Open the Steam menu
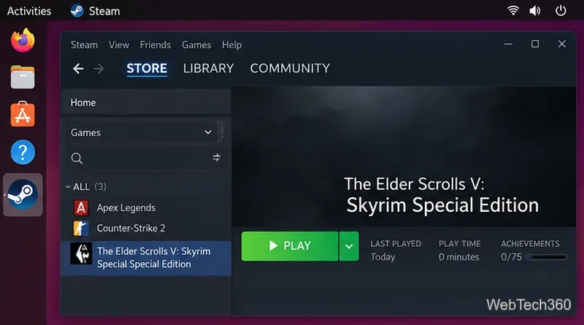 coord(84,45)
